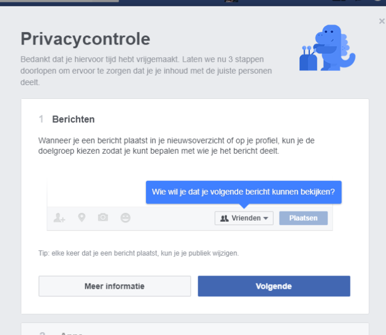
Task: Go to the next step with Volgende
Action: (274, 286)
